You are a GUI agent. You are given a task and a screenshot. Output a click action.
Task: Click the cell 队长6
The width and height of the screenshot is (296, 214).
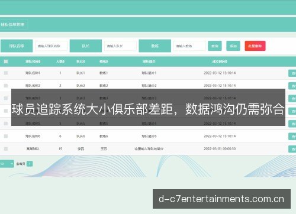tap(81, 136)
